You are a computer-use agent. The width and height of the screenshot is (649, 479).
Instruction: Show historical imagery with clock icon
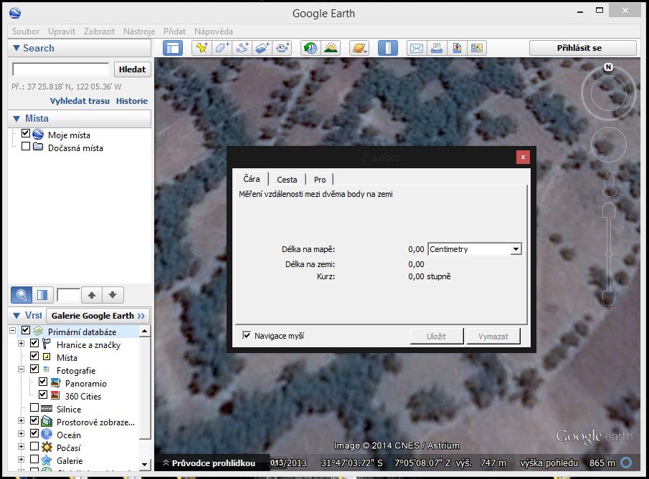[x=311, y=48]
